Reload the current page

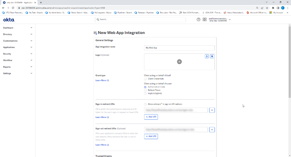[x=13, y=8]
